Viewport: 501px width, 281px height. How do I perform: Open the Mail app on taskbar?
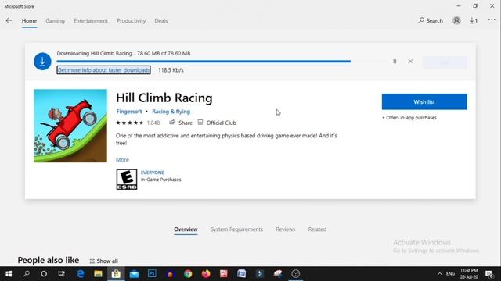[x=134, y=274]
